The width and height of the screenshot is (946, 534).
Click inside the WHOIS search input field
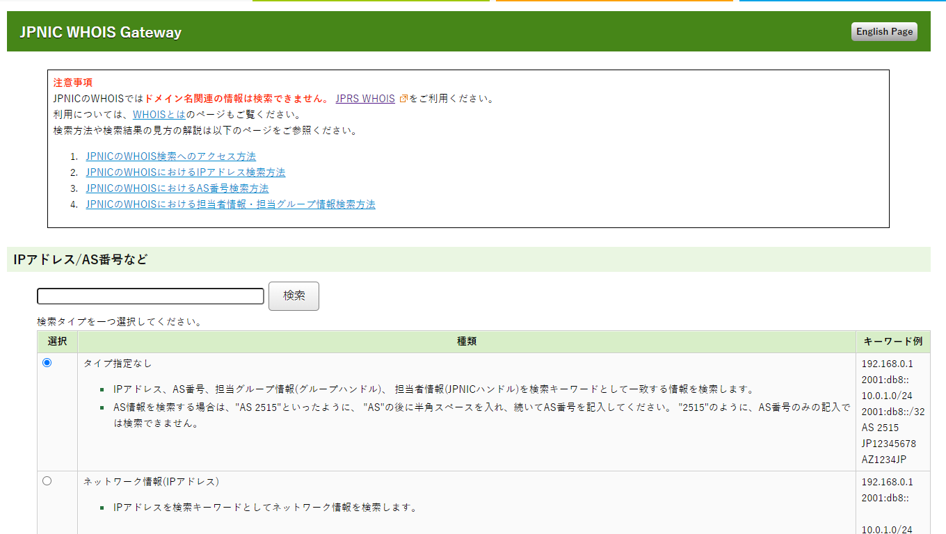point(150,296)
